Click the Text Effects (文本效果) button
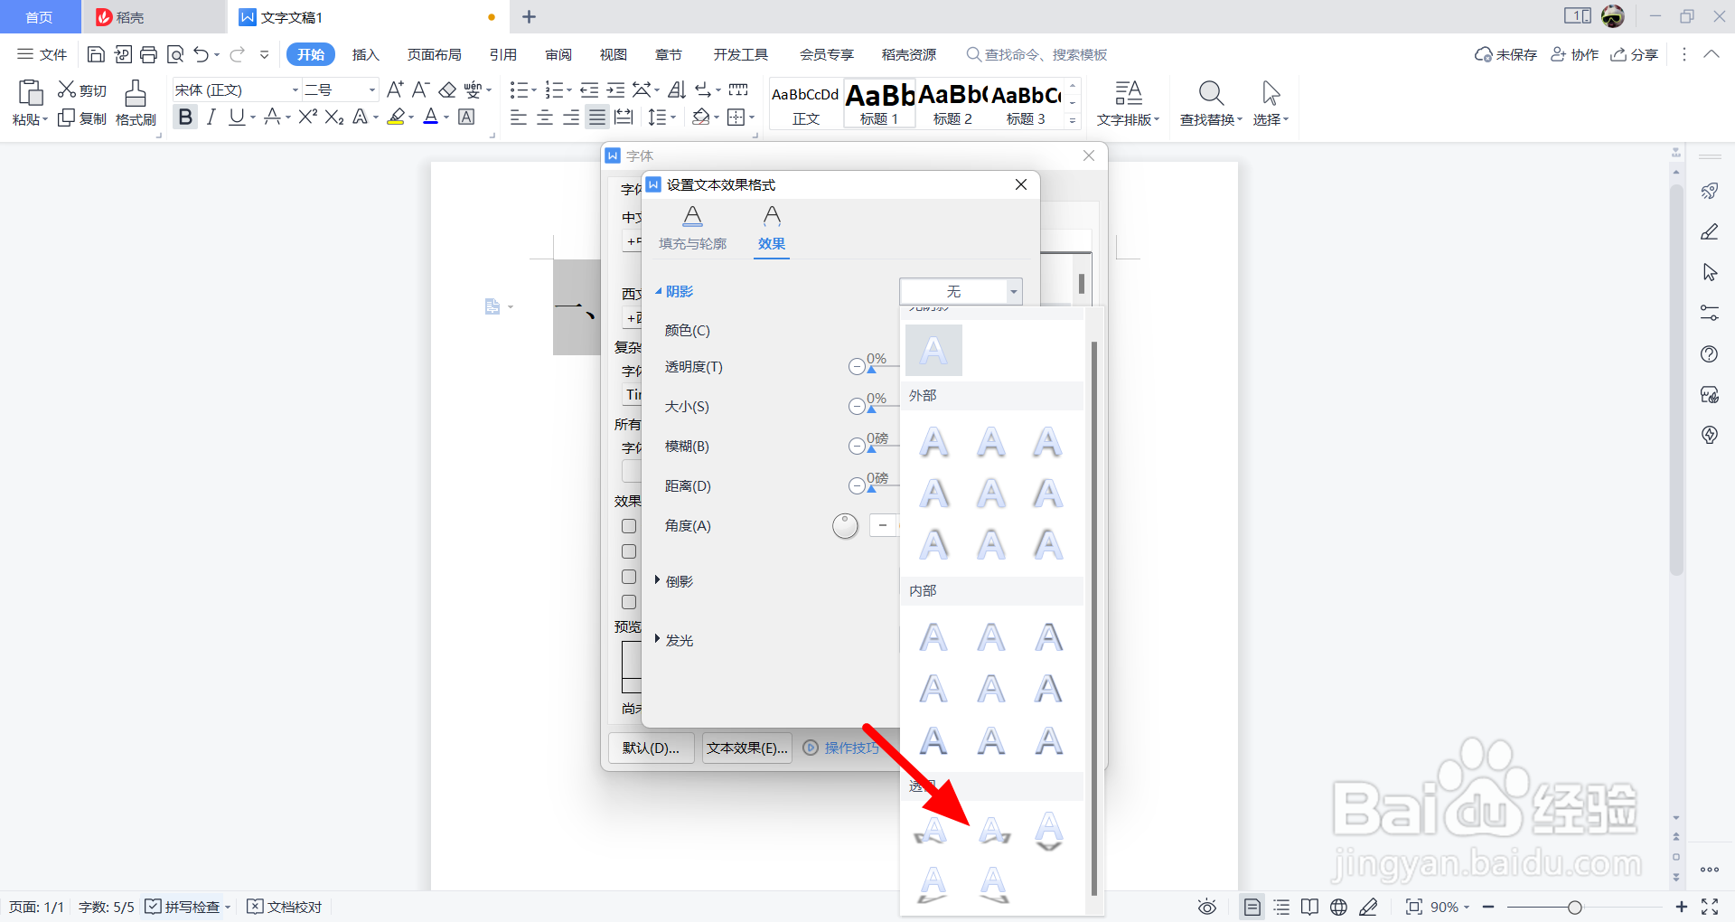 [x=747, y=748]
